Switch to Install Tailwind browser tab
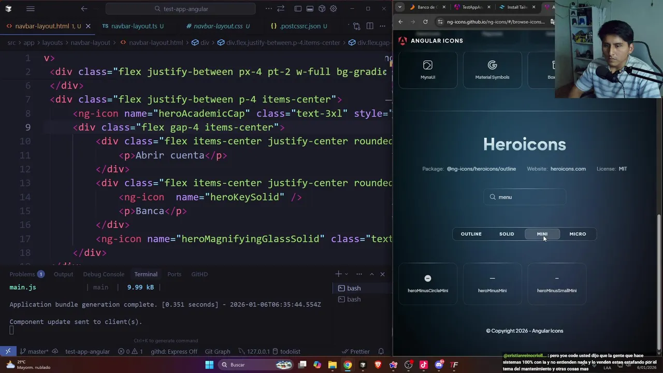Viewport: 663px width, 373px height. pos(516,7)
